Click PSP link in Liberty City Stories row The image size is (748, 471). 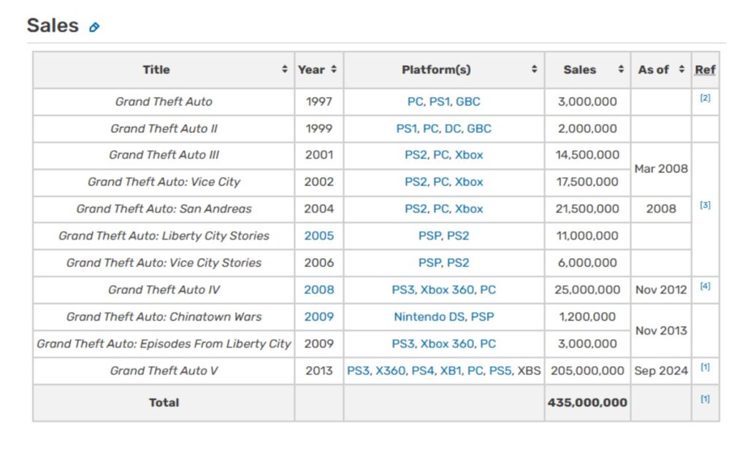430,236
